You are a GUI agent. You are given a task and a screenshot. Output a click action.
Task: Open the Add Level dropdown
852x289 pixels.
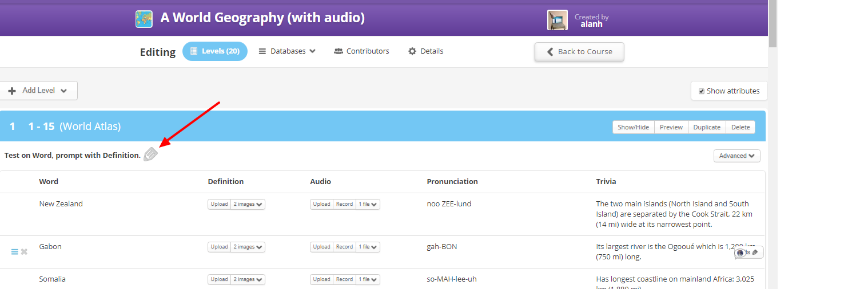coord(38,91)
